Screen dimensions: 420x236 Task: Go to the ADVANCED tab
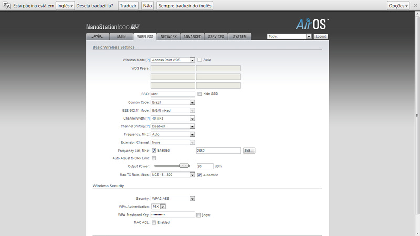coord(192,36)
